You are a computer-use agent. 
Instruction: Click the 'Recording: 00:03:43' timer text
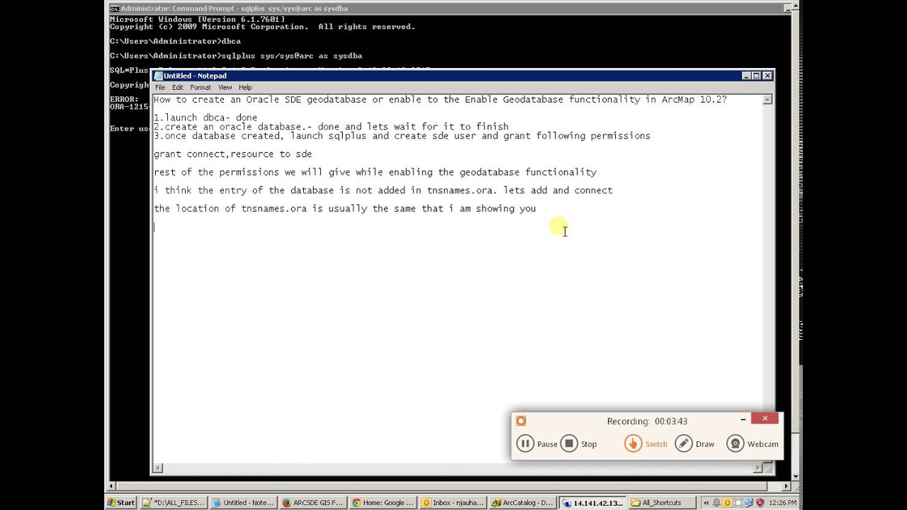click(x=647, y=421)
